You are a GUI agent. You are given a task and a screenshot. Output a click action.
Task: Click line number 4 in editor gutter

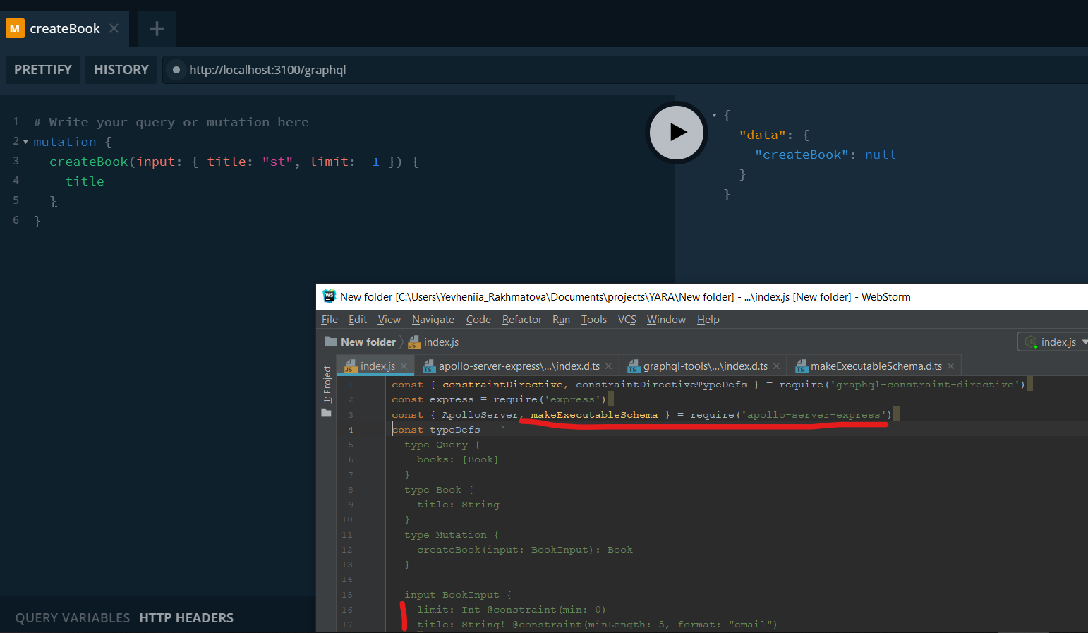[351, 429]
